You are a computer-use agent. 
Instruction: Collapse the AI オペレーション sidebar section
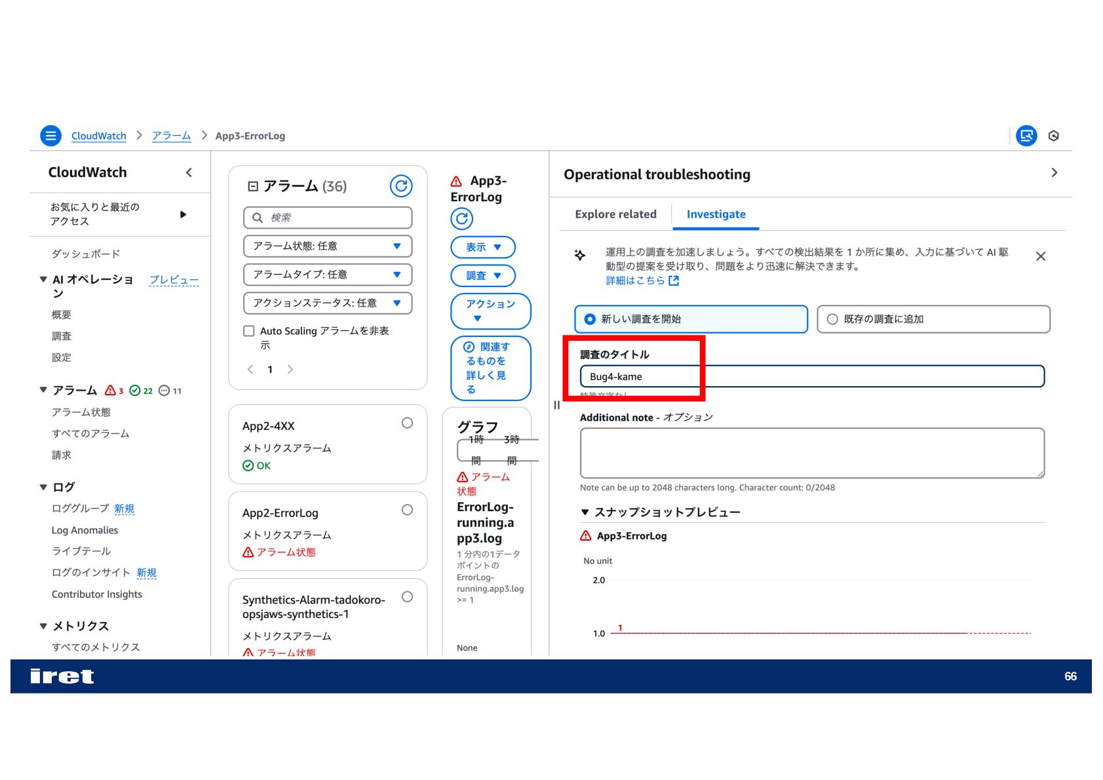click(x=43, y=280)
